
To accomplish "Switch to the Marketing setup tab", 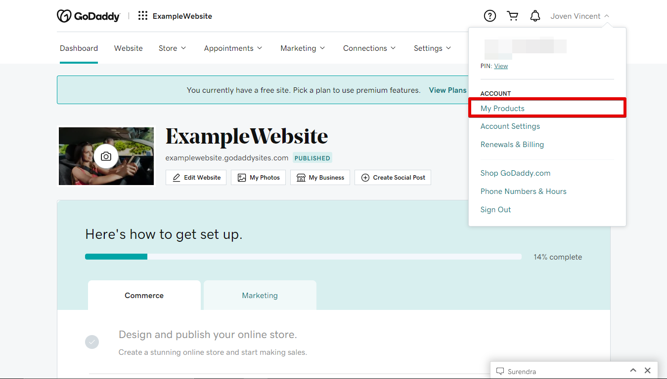I will point(260,295).
